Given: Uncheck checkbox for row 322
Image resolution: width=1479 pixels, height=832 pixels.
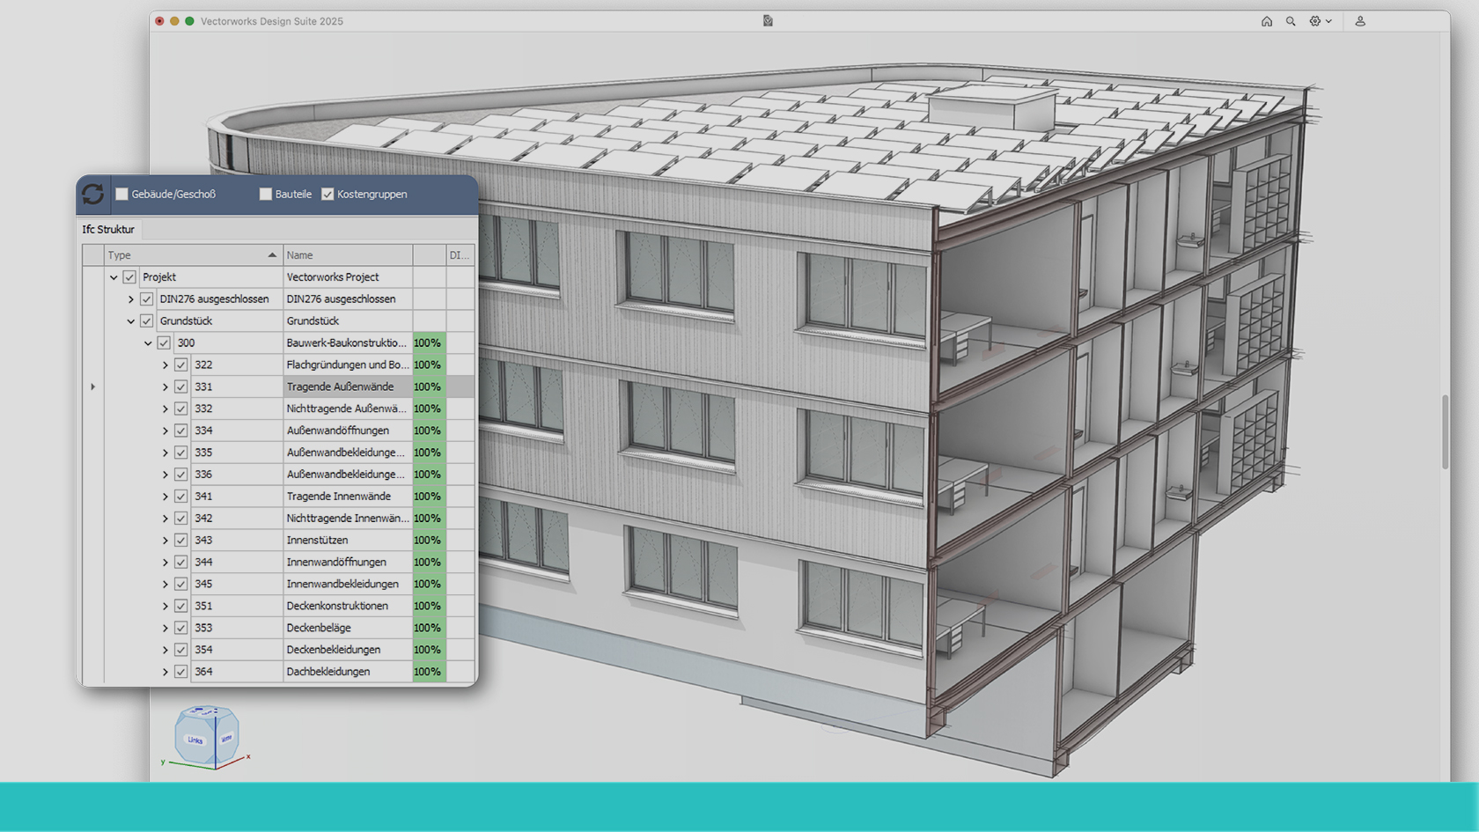Looking at the screenshot, I should click(180, 364).
